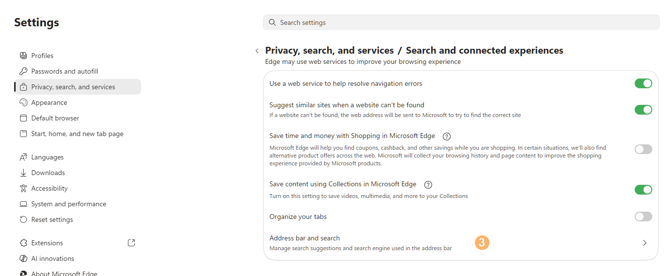Screen dimensions: 664x276
Task: Click 'Use a web service to help resolve navigation errors' text
Action: (x=346, y=83)
